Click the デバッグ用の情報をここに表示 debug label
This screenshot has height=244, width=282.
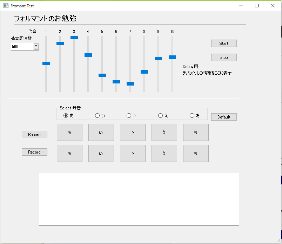tap(207, 73)
